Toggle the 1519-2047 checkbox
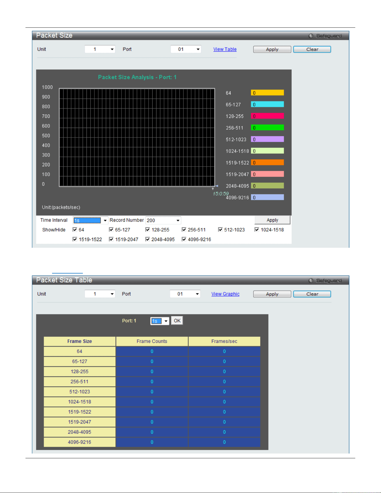The image size is (381, 493). tap(111, 239)
